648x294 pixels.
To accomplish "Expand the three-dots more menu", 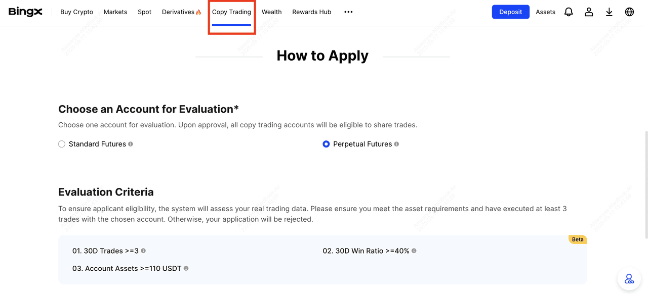I will pos(348,12).
